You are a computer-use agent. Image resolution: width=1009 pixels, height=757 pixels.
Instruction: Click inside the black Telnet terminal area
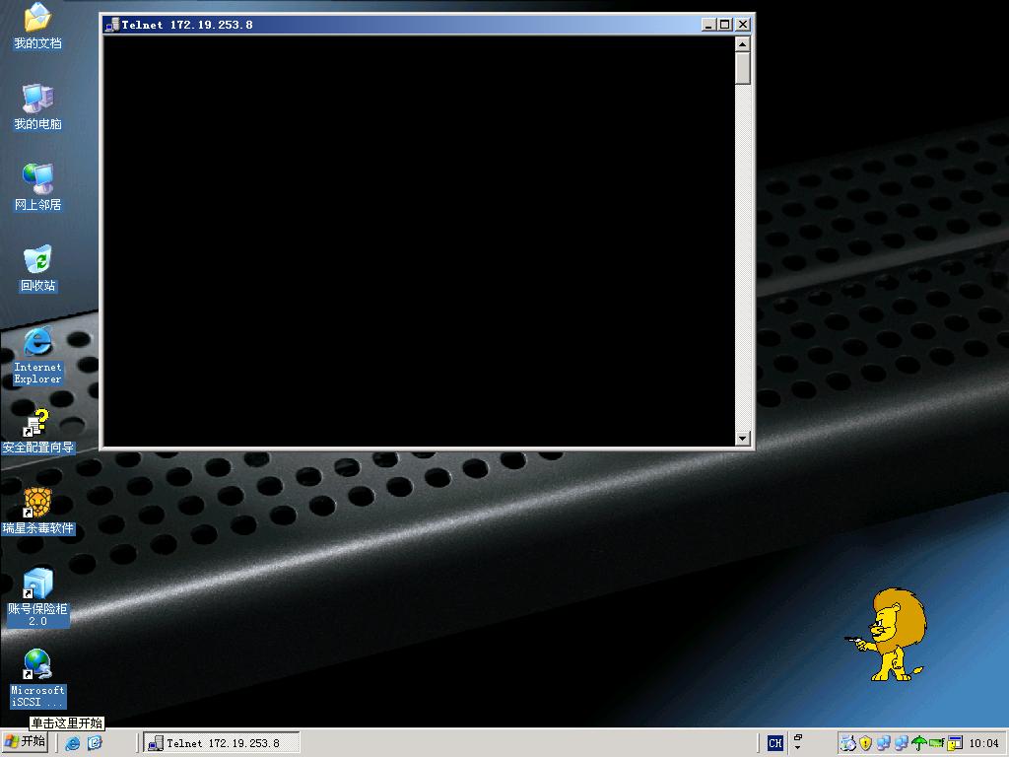coord(418,241)
